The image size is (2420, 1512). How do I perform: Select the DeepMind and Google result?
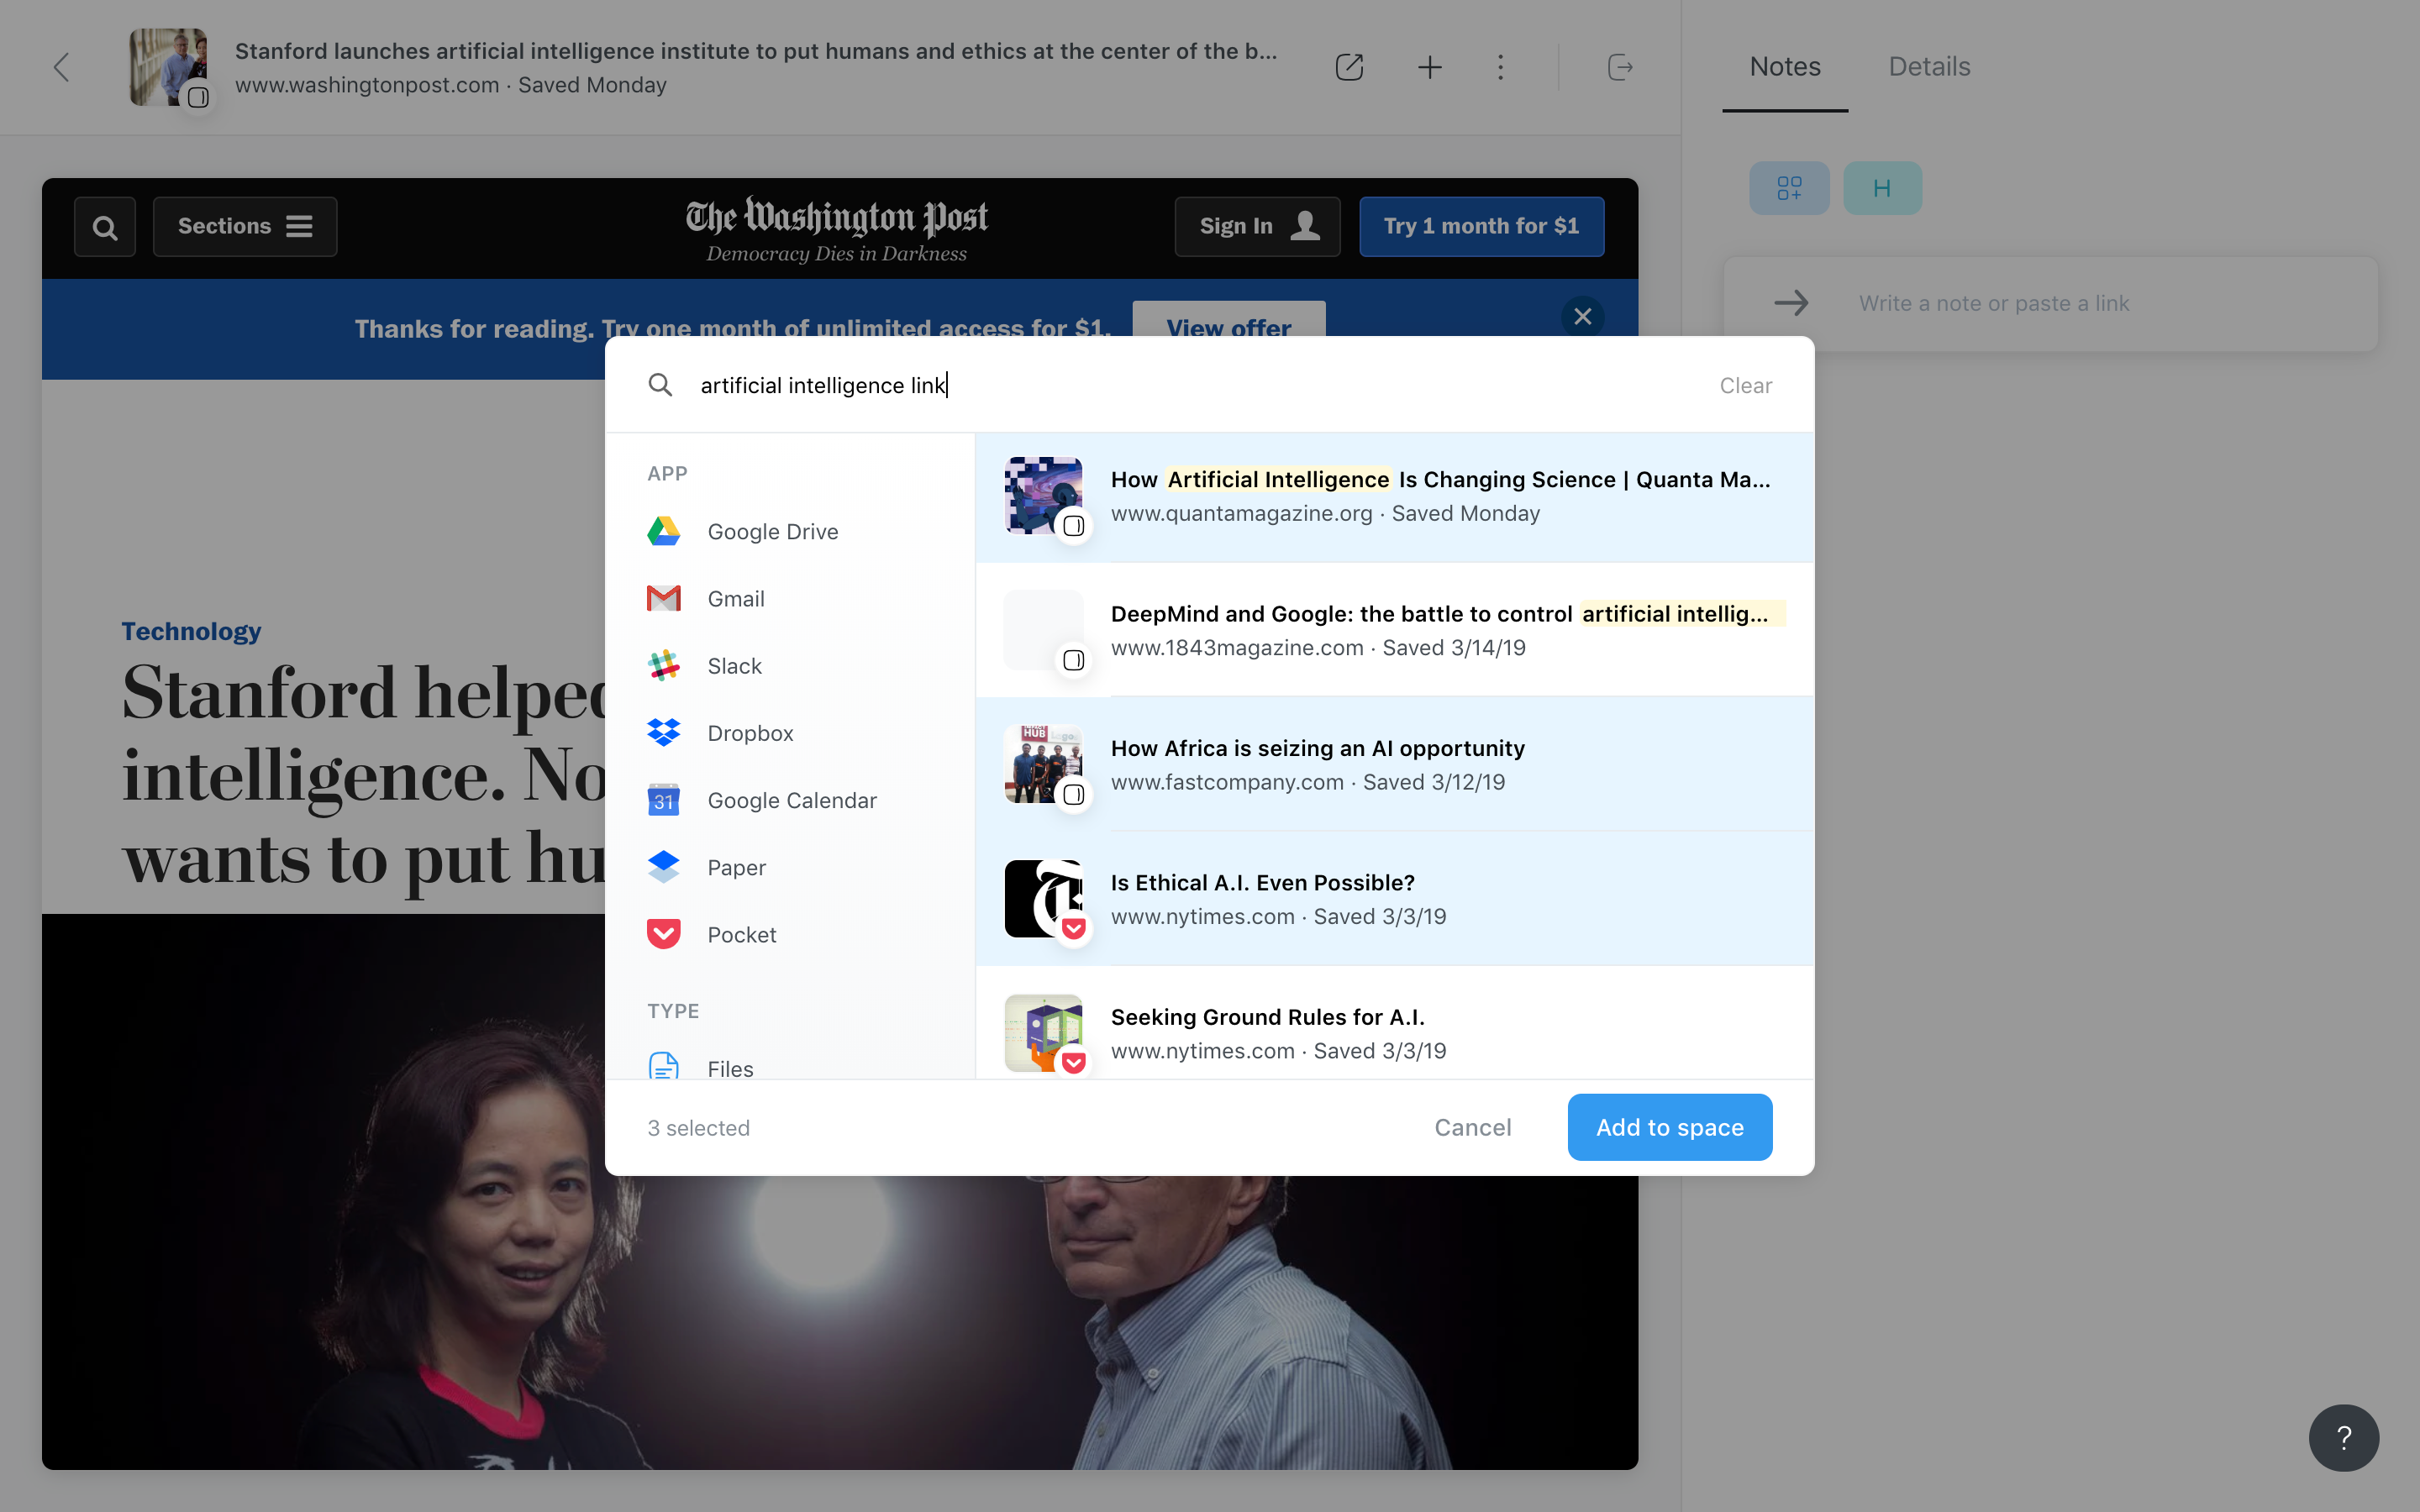coord(1394,631)
